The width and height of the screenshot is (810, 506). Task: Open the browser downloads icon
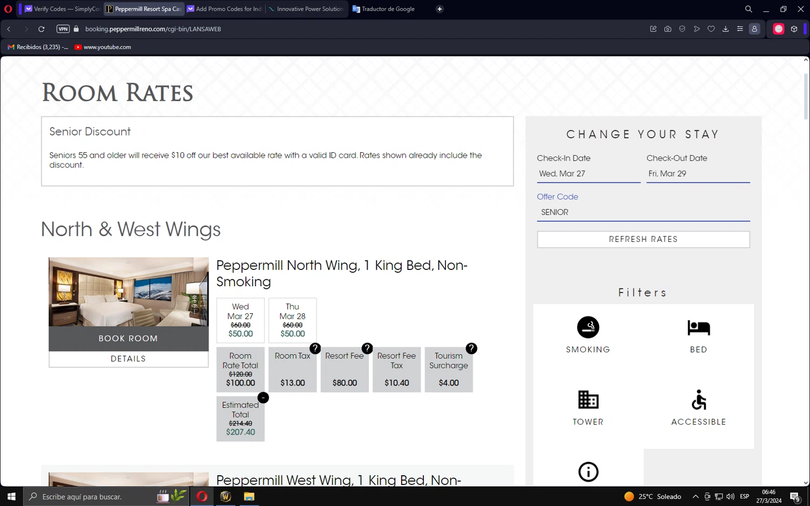tap(726, 29)
